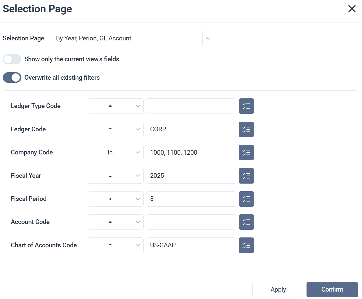362x299 pixels.
Task: Edit the Ledger Code CORP value
Action: pyautogui.click(x=191, y=129)
